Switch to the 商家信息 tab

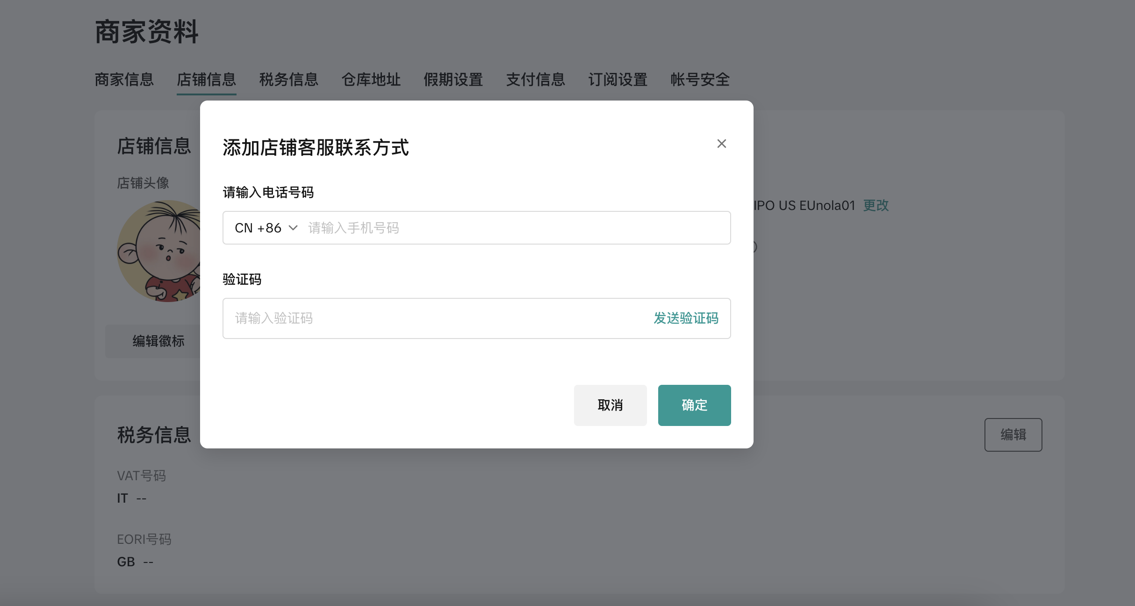[x=124, y=79]
